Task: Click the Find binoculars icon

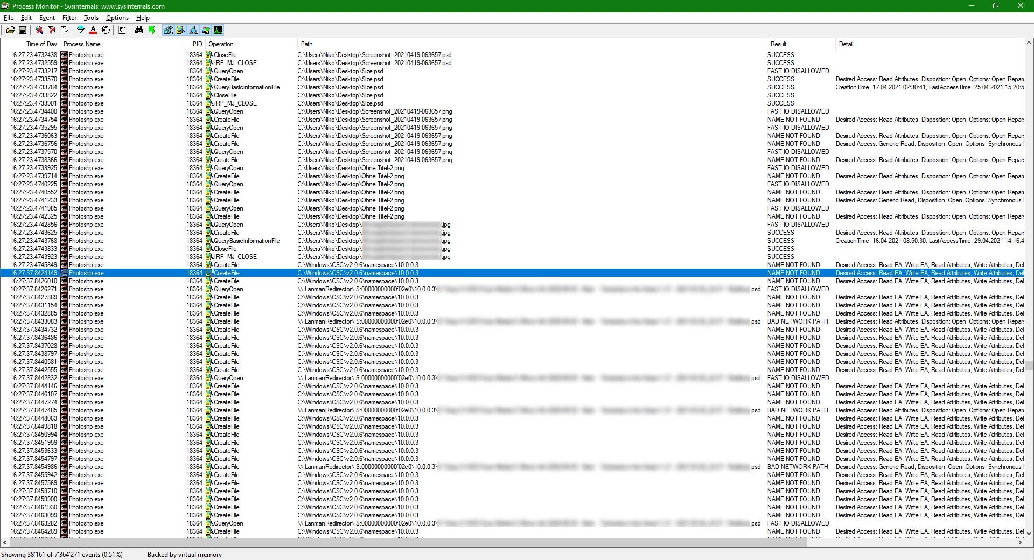Action: pyautogui.click(x=139, y=30)
